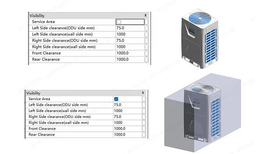Click lower Front Clearance value field
The height and width of the screenshot is (154, 274).
pos(128,129)
